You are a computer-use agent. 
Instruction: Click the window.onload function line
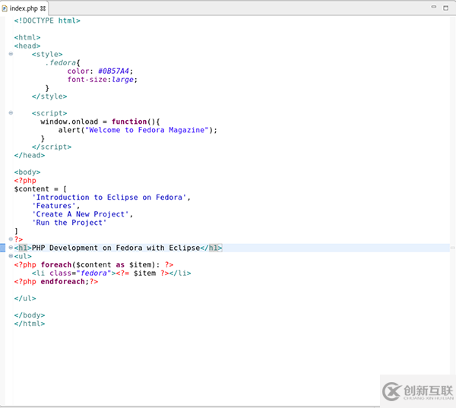100,122
